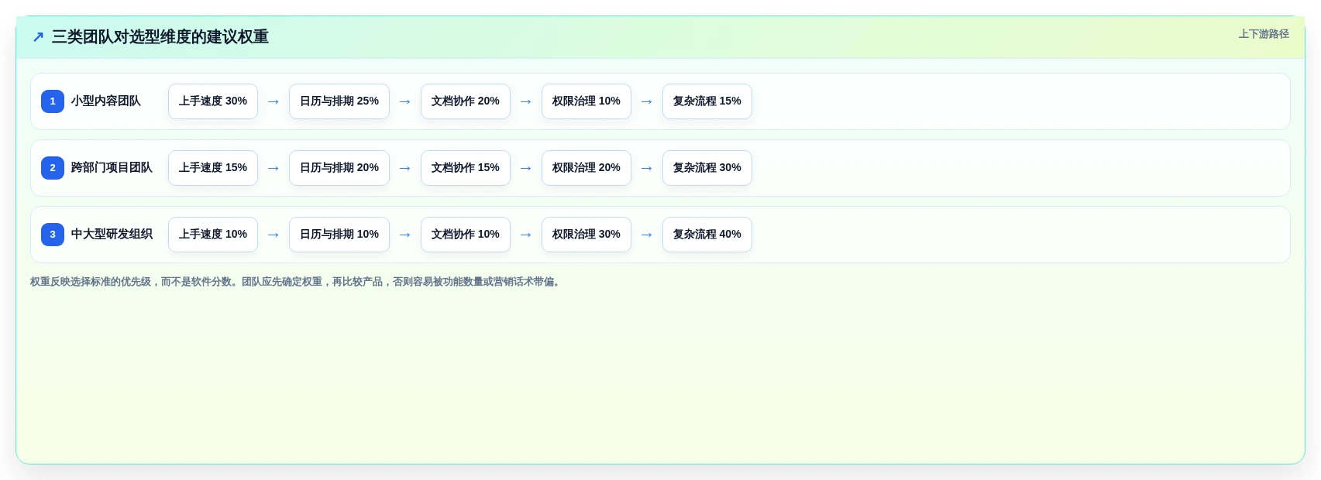Pick the 文档协作 10% chip

466,235
